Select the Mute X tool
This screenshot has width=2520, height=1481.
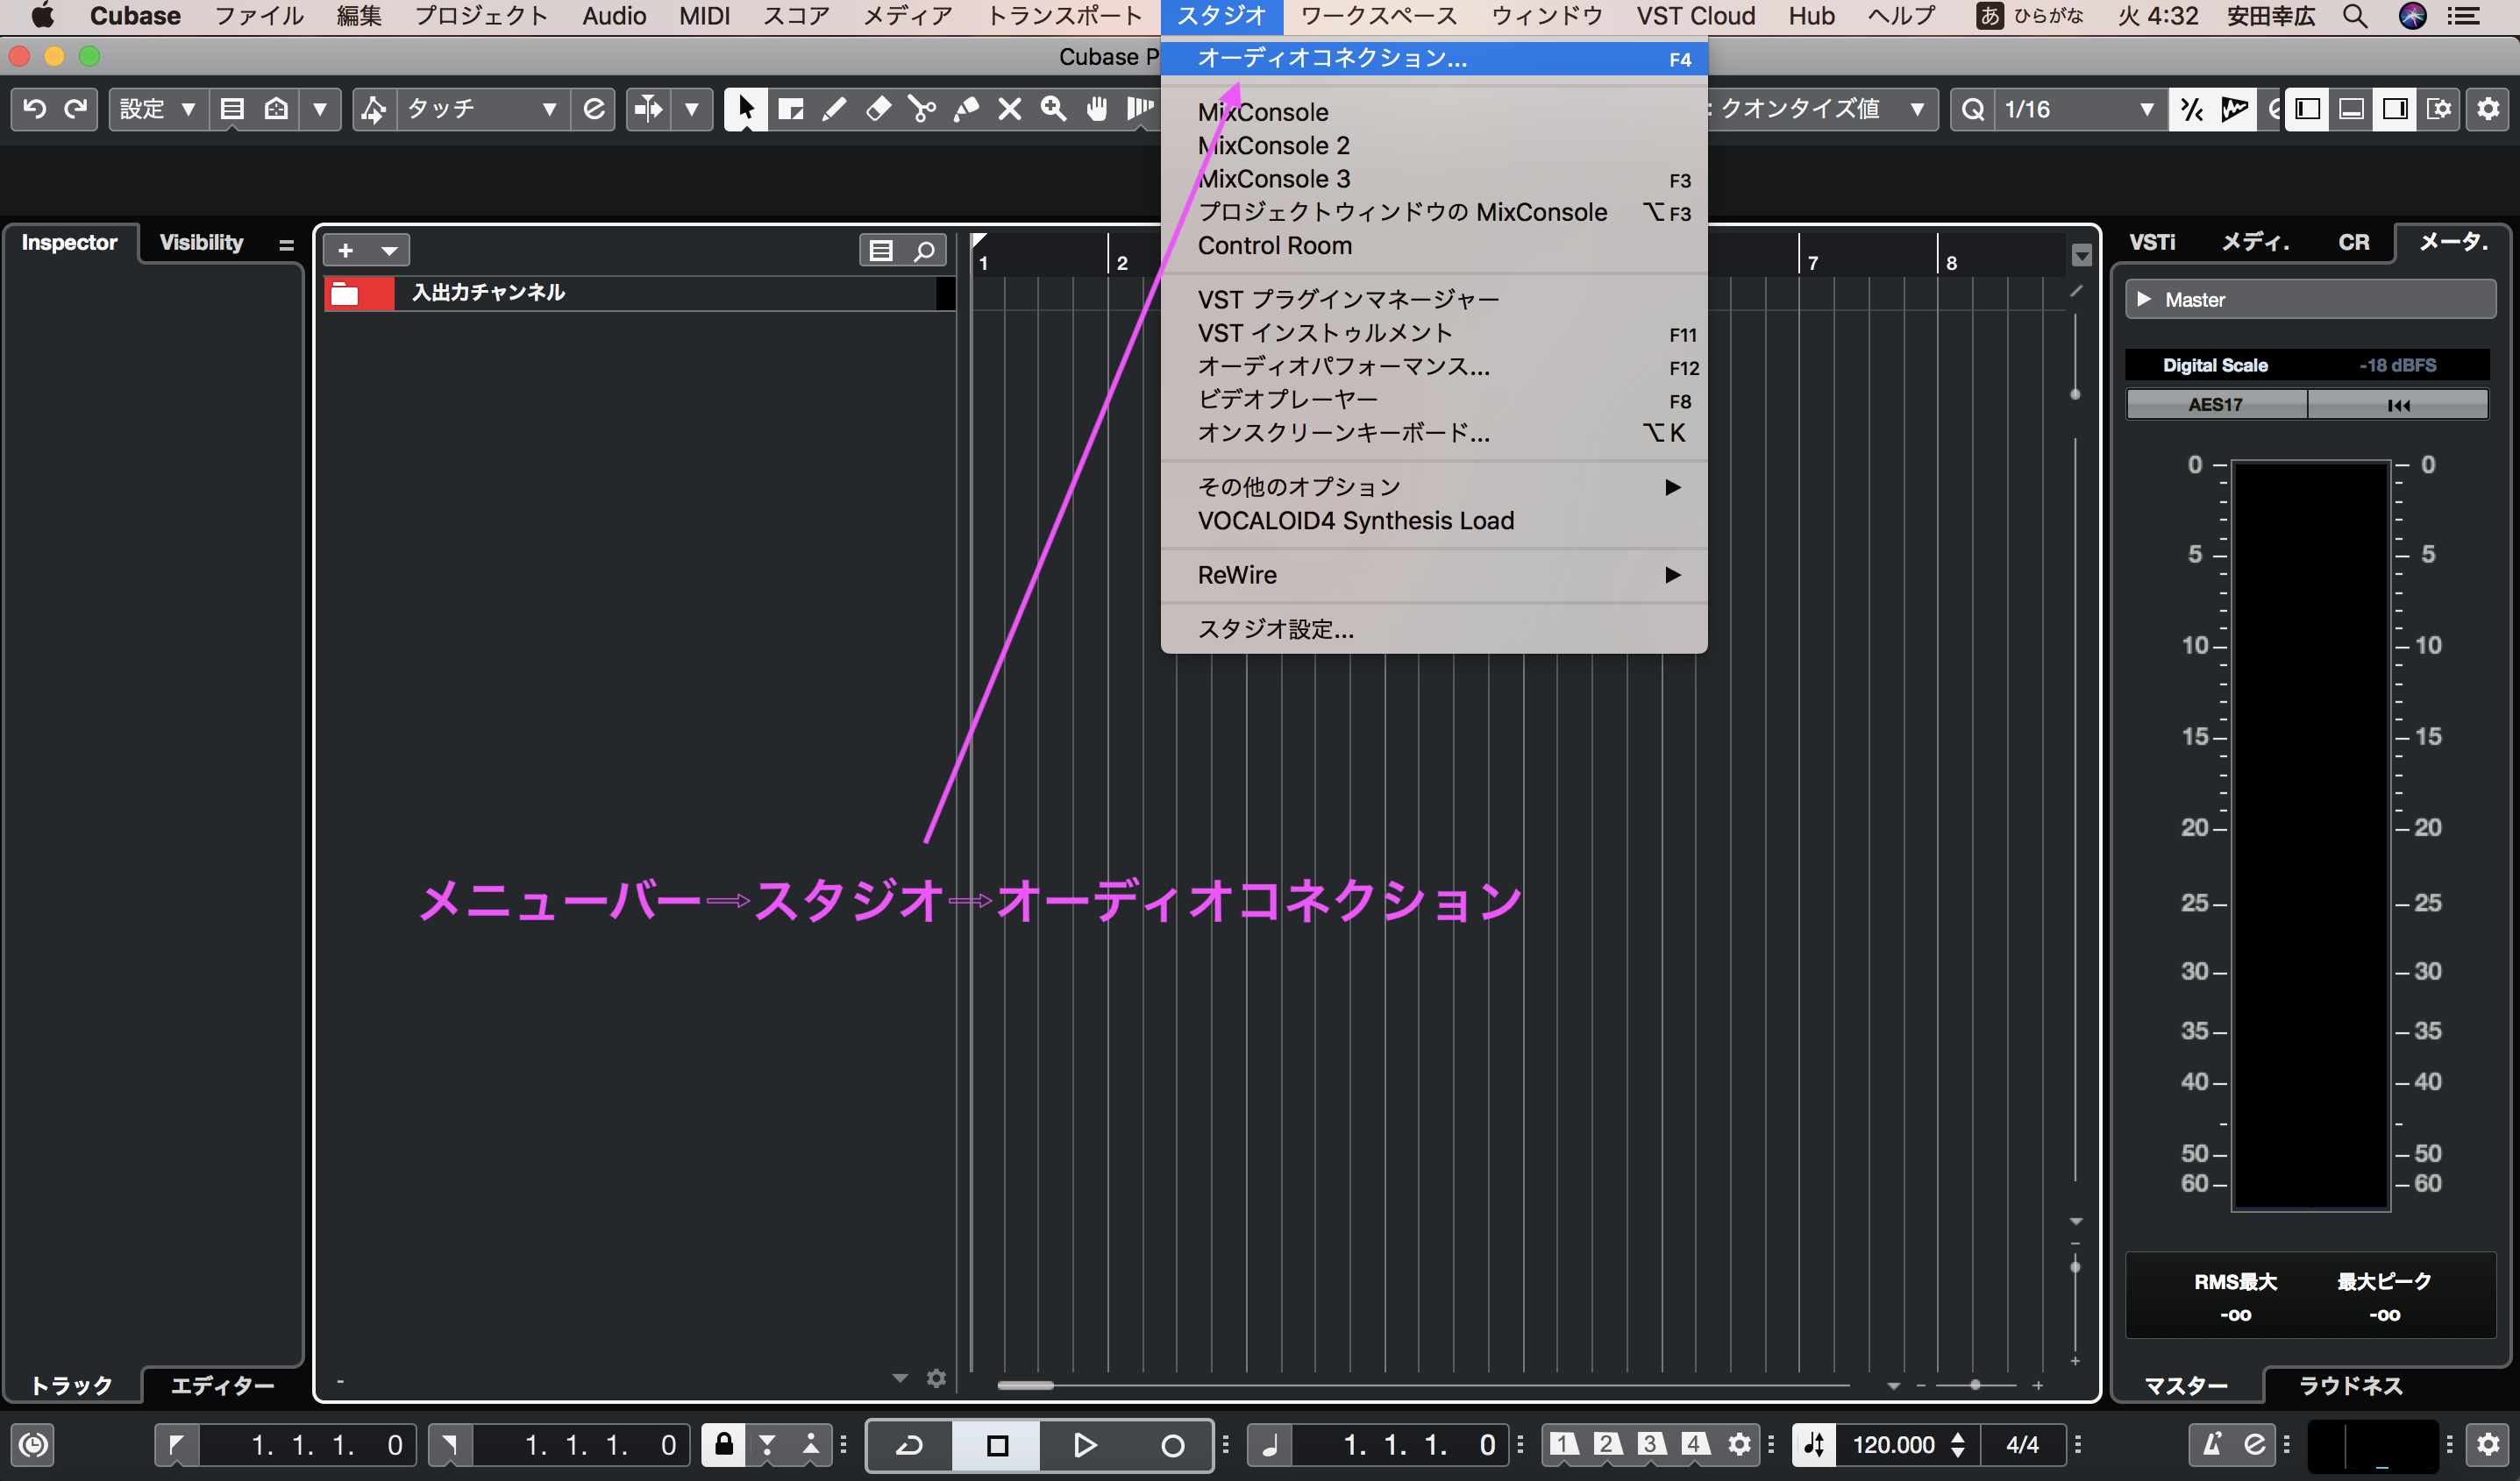1009,109
